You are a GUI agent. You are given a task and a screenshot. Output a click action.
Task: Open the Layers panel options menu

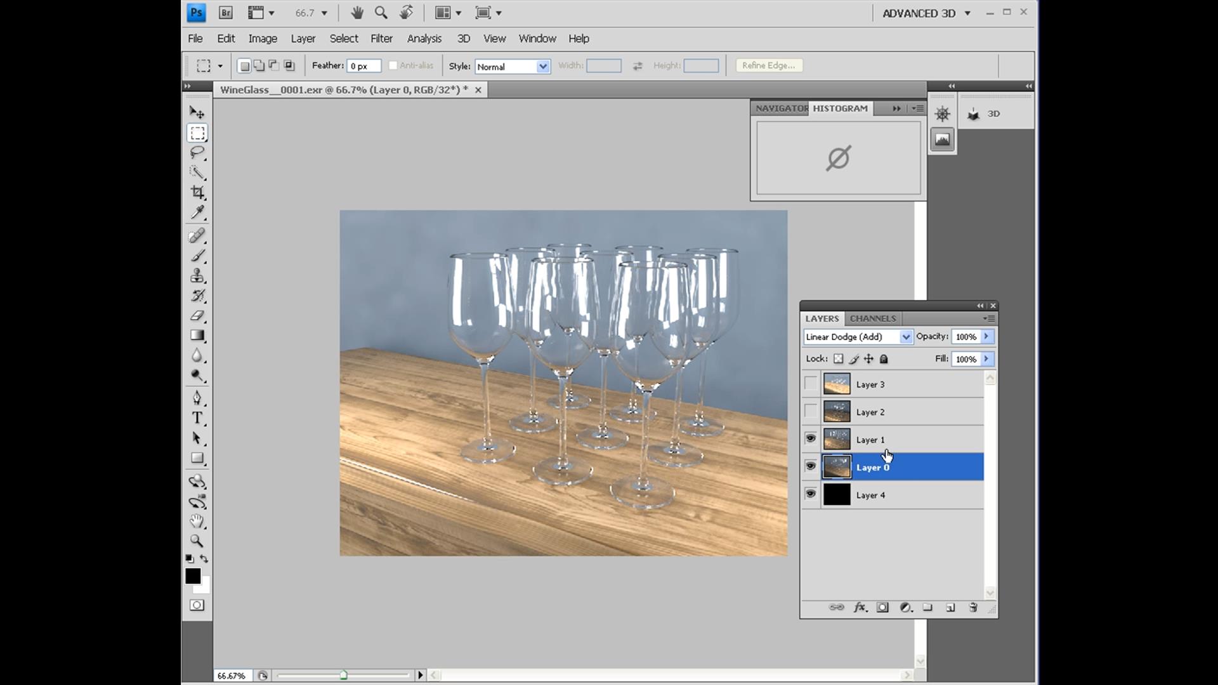pyautogui.click(x=989, y=318)
